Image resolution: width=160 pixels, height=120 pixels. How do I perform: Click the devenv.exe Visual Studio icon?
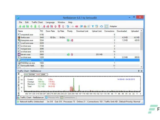tap(19, 54)
